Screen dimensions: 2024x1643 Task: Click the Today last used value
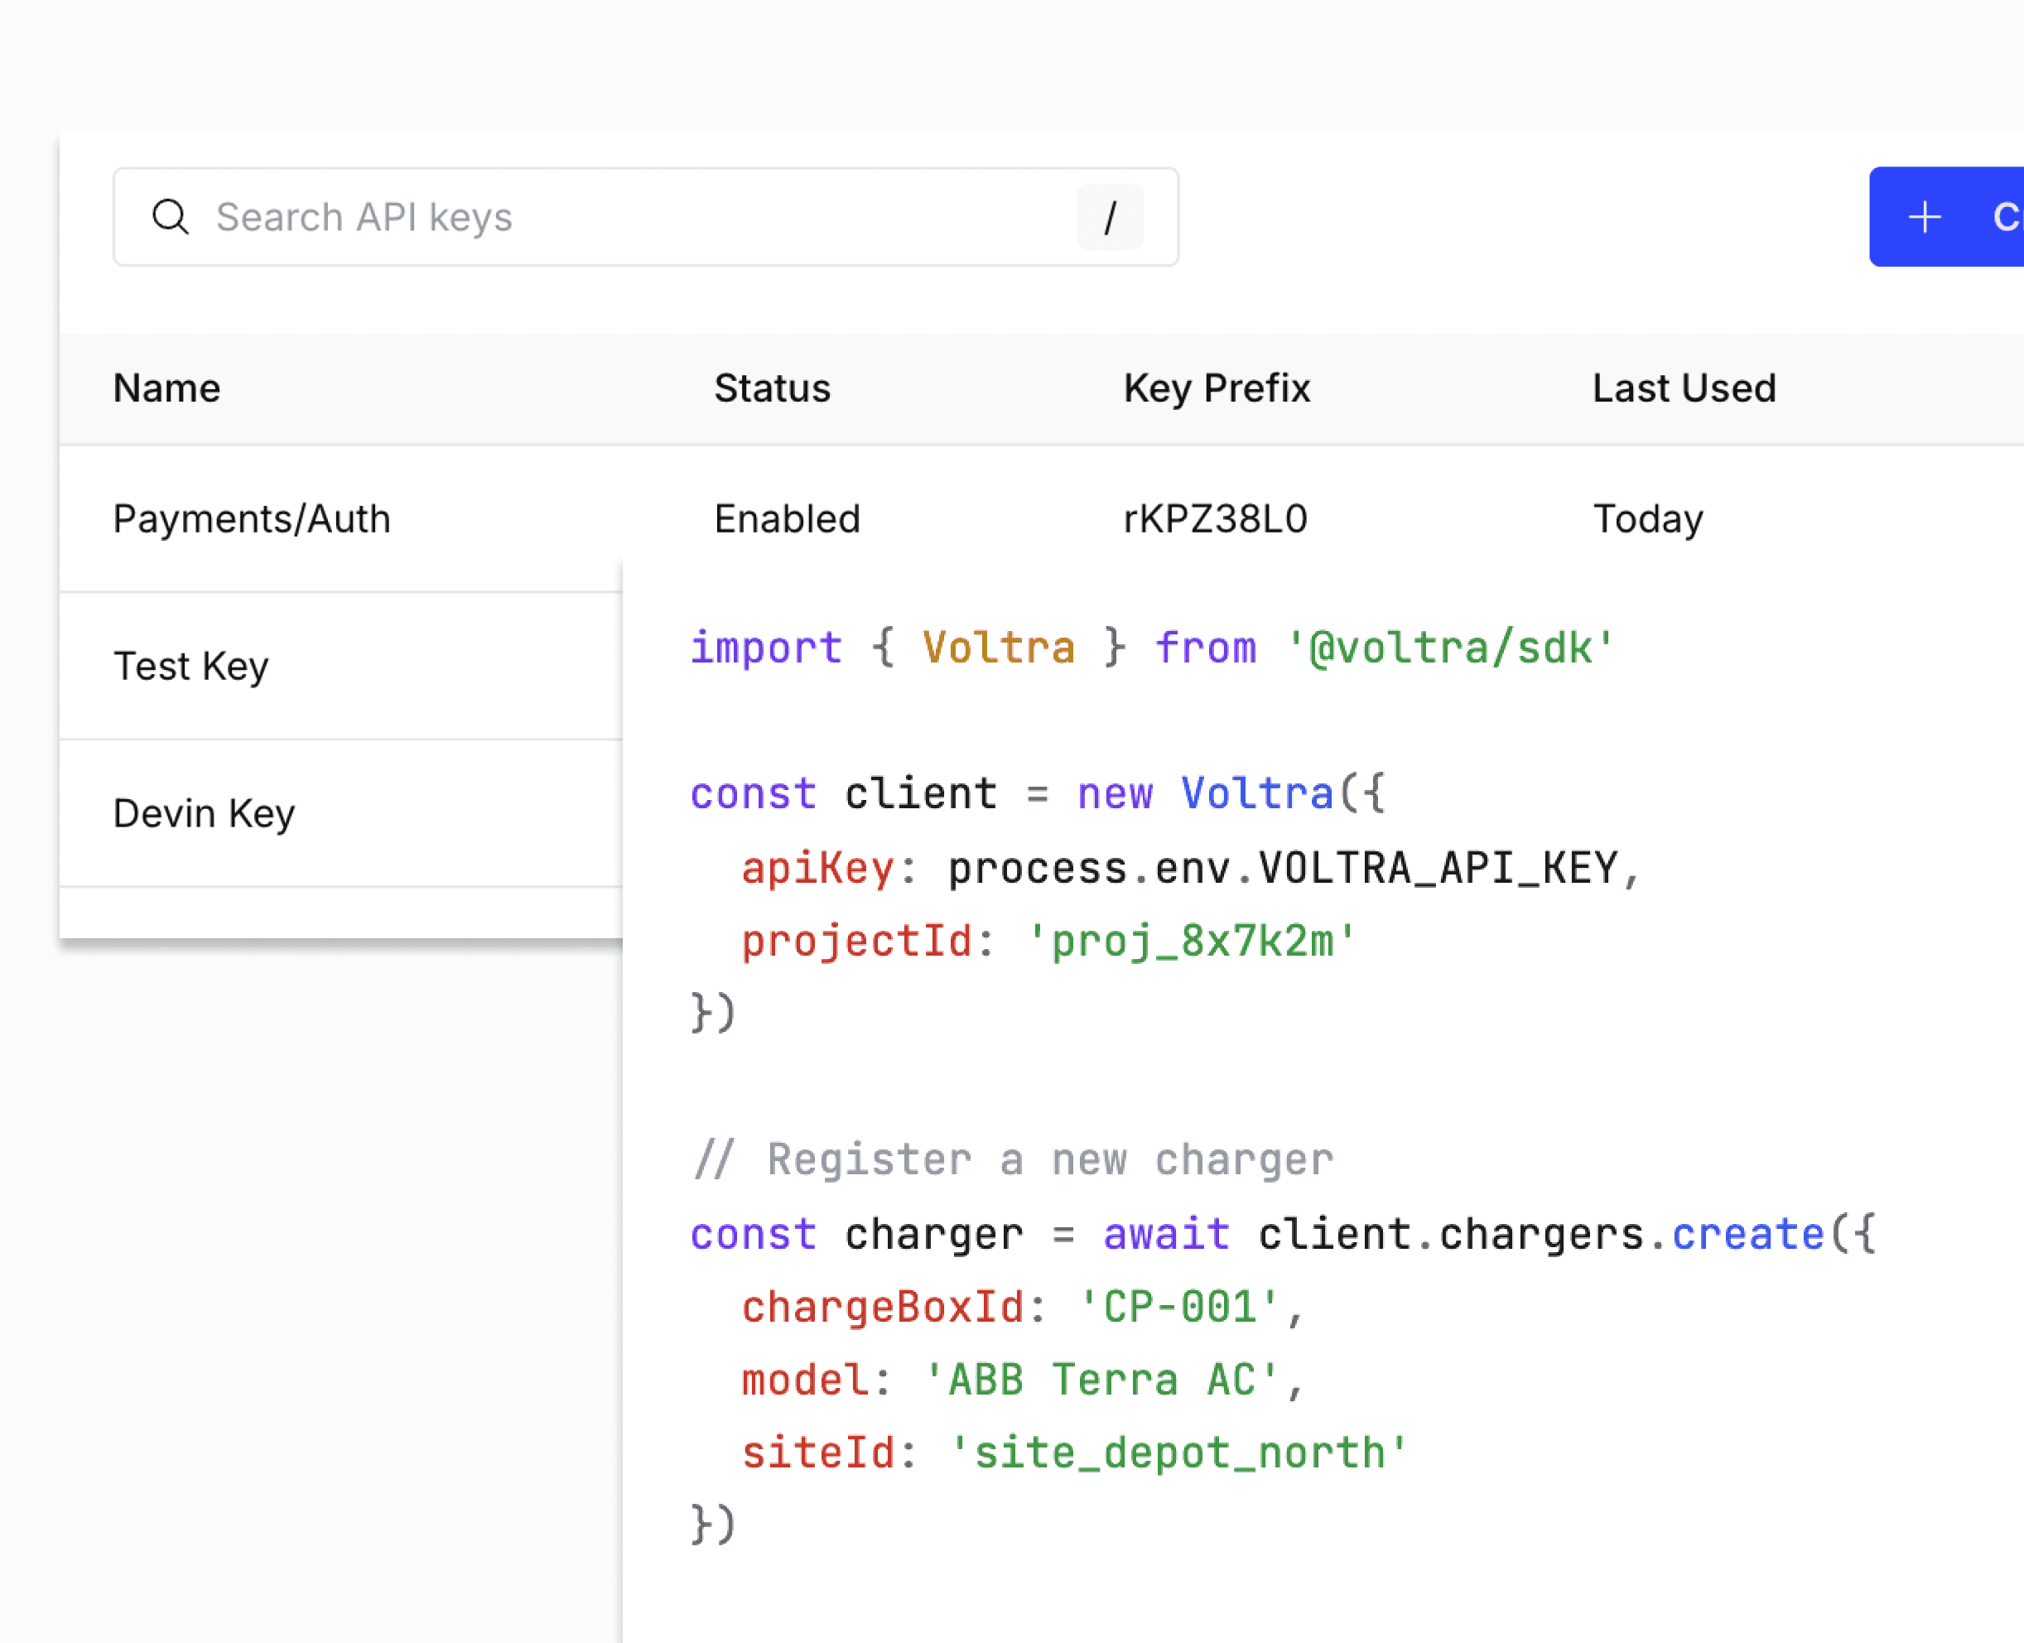pos(1647,518)
